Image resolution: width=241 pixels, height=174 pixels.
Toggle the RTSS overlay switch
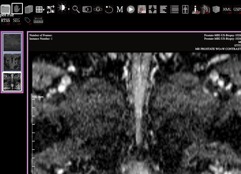click(6, 20)
